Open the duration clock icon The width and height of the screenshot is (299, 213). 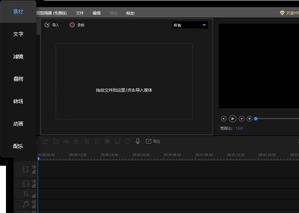(127, 141)
